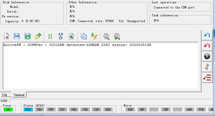Viewport: 215px width, 116px height.
Task: Click the document with gears settings icon
Action: (x=71, y=36)
